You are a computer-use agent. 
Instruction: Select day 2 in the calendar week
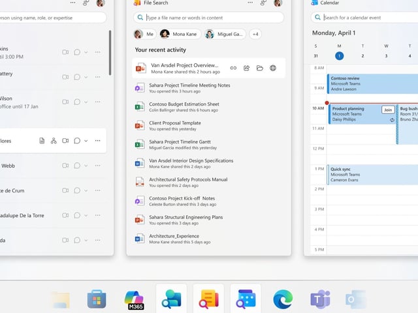tap(362, 56)
